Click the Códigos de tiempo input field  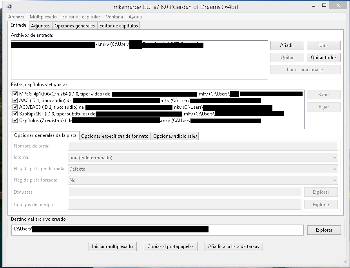point(185,205)
